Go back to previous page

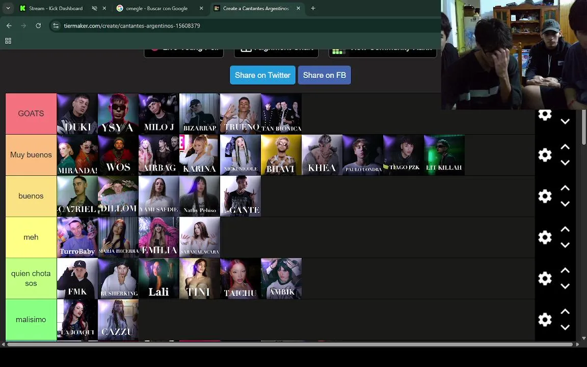[9, 25]
